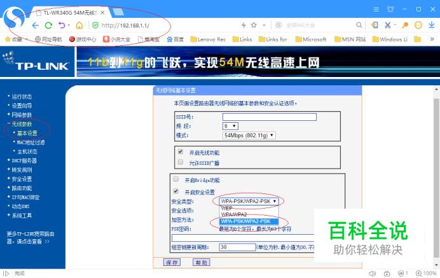Select 运行状态 in router sidebar
Screen dimensions: 440x278
tap(22, 97)
